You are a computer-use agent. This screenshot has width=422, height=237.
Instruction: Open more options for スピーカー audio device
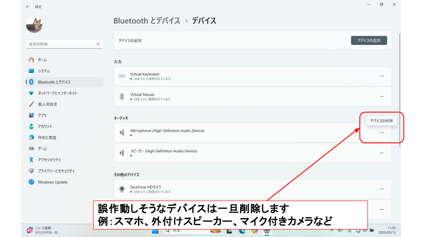pos(382,153)
